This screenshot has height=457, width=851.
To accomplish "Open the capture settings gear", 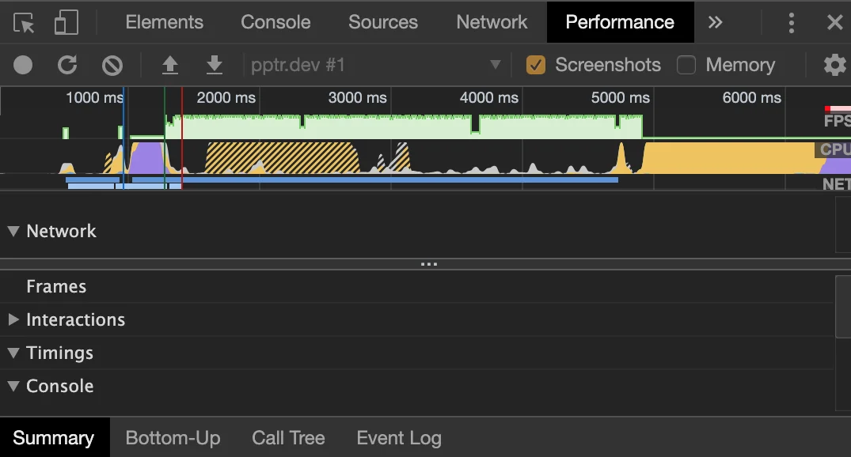I will point(834,65).
